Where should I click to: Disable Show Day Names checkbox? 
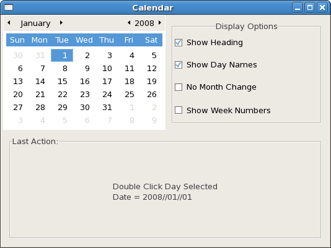(x=179, y=65)
